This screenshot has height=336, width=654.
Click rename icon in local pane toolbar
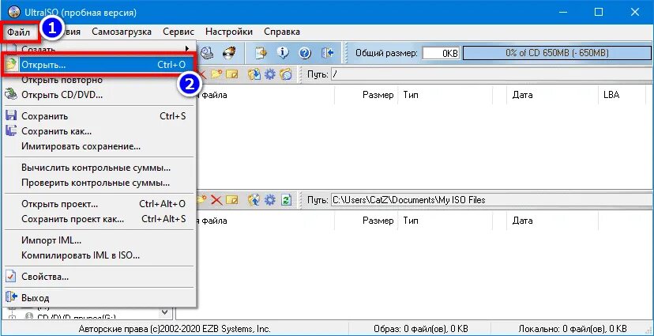tap(231, 200)
